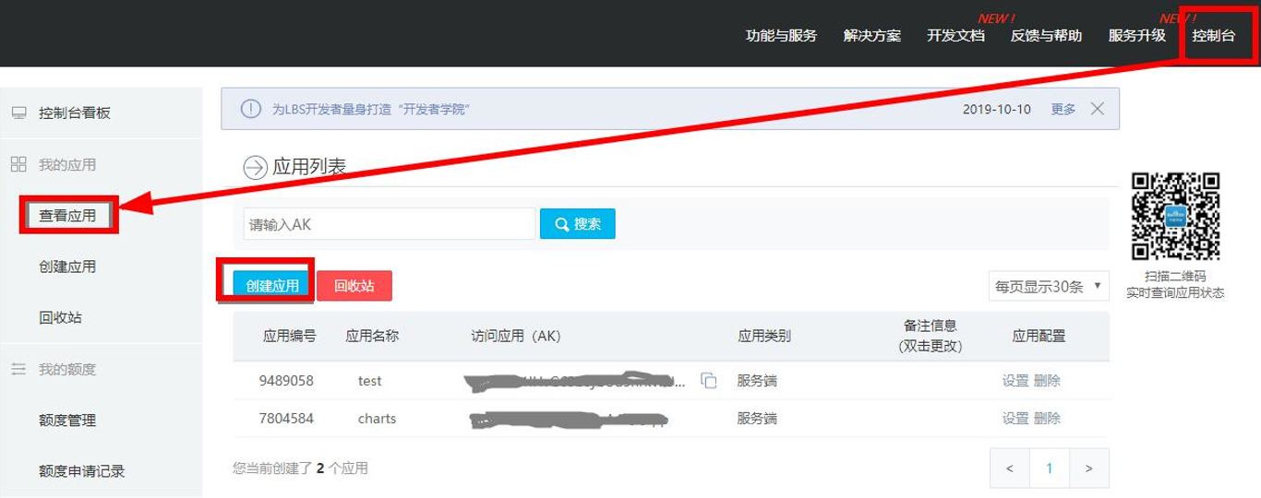Open 反馈与帮助 in the top navigation

click(1046, 36)
